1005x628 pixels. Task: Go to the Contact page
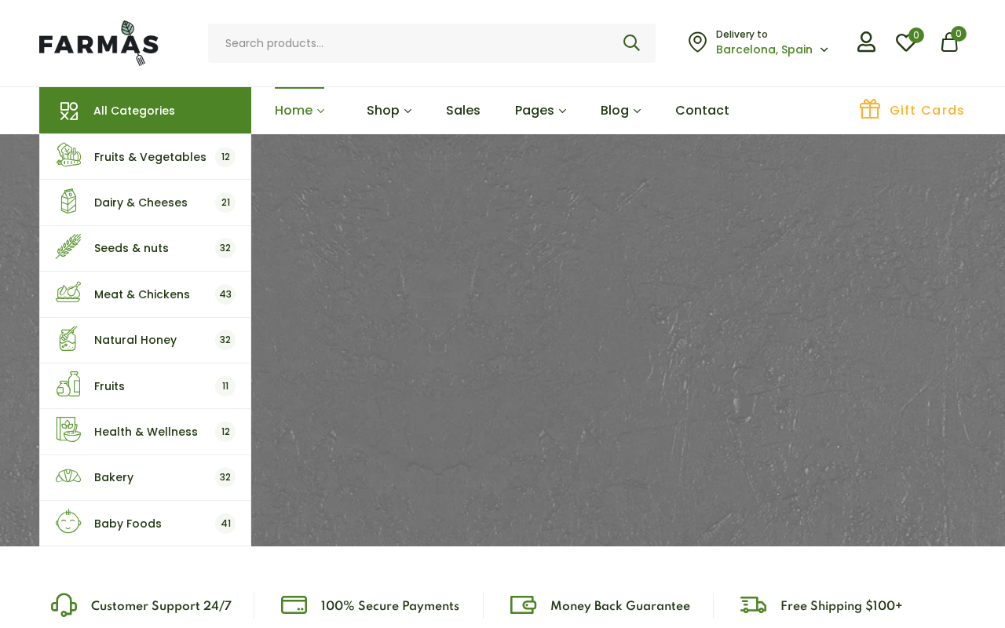tap(702, 111)
